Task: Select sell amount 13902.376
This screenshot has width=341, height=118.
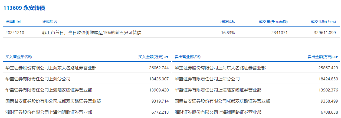Action: (x=328, y=90)
